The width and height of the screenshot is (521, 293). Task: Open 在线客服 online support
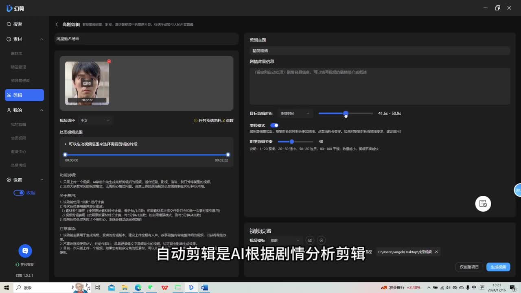coord(25,265)
